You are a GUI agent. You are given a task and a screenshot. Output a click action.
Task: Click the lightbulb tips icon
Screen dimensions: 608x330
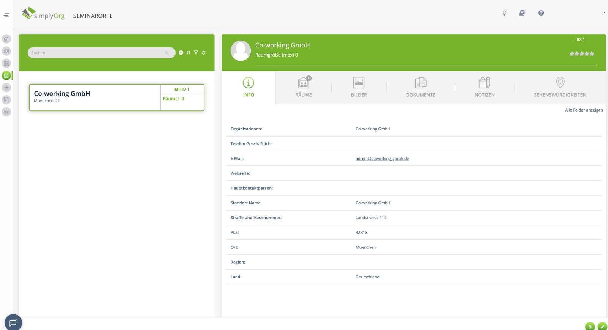505,13
